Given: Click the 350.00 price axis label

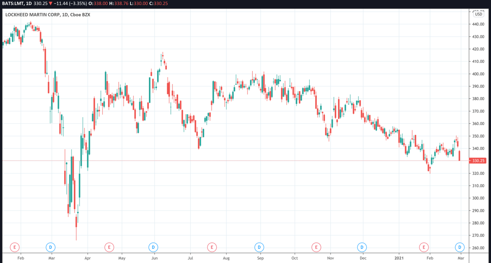Looking at the screenshot, I should coord(478,136).
